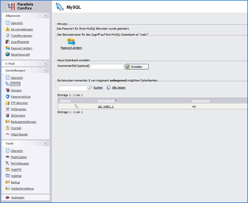Click the sidebar Passwort ändern keys icon
Image resolution: width=248 pixels, height=203 pixels.
point(8,48)
